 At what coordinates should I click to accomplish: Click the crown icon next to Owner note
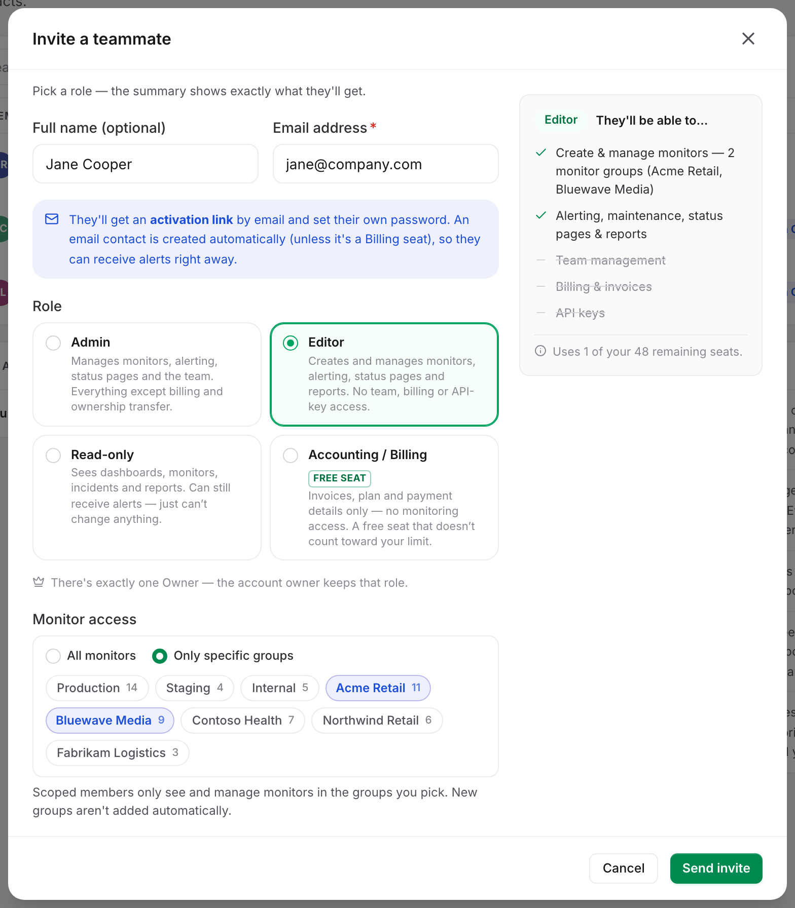39,582
